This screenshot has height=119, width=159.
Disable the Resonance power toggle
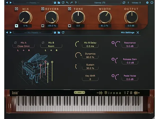(113, 43)
